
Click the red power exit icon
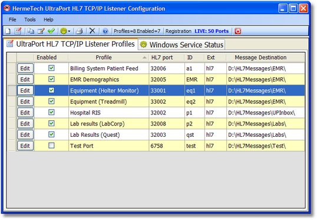point(238,31)
